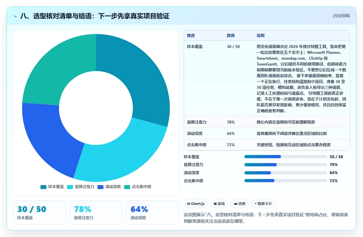363x237 pixels.
Task: Select the 数据卡片 tag
Action: click(263, 204)
